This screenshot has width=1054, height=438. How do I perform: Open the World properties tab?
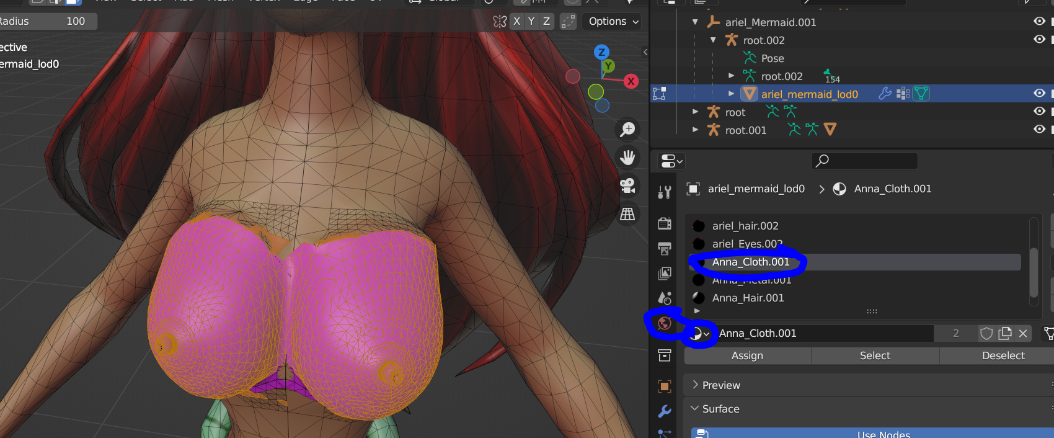(665, 323)
